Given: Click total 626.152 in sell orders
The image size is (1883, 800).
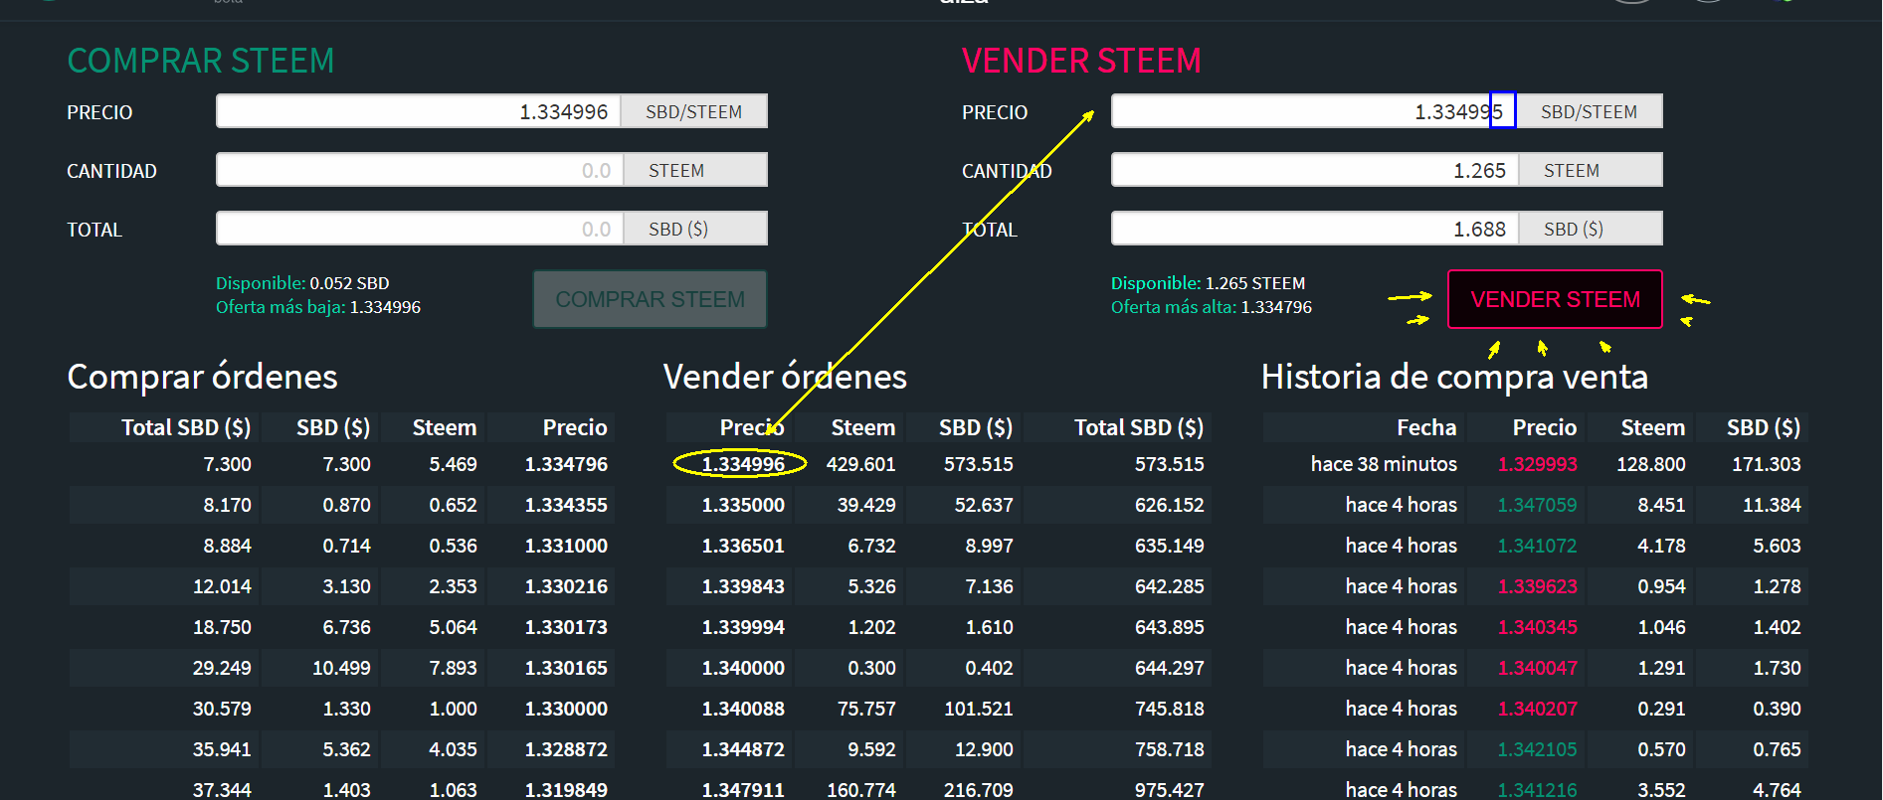Looking at the screenshot, I should pos(1169,505).
